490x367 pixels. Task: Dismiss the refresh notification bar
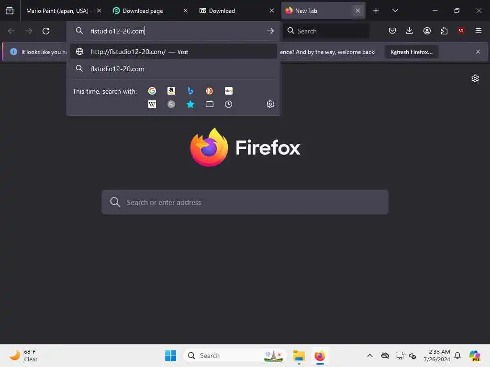[478, 52]
